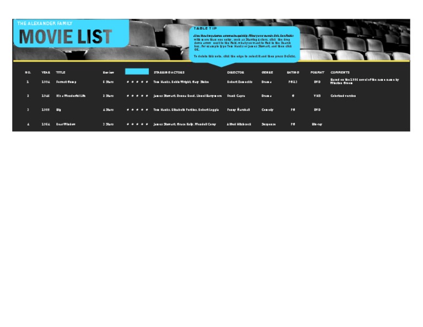Image resolution: width=423 pixels, height=327 pixels.
Task: Click the star icons in It's a Wonderful Life row
Action: (x=137, y=96)
